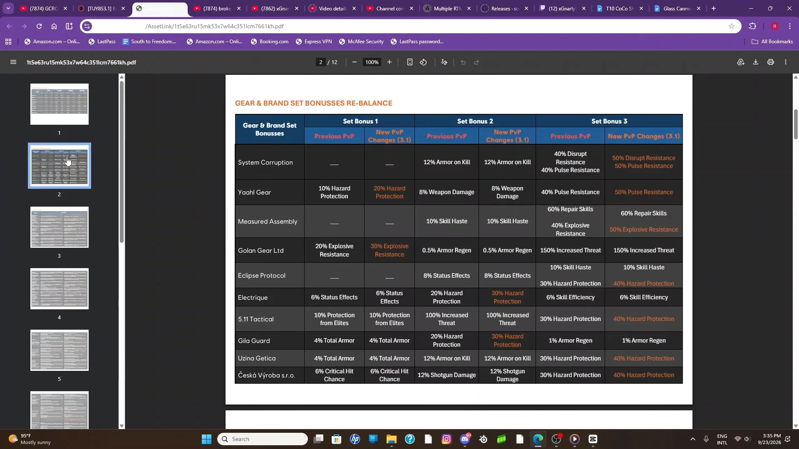Viewport: 799px width, 449px height.
Task: Reload the current page
Action: (x=39, y=26)
